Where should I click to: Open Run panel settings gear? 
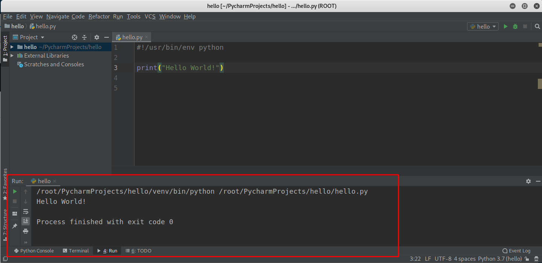pos(528,181)
